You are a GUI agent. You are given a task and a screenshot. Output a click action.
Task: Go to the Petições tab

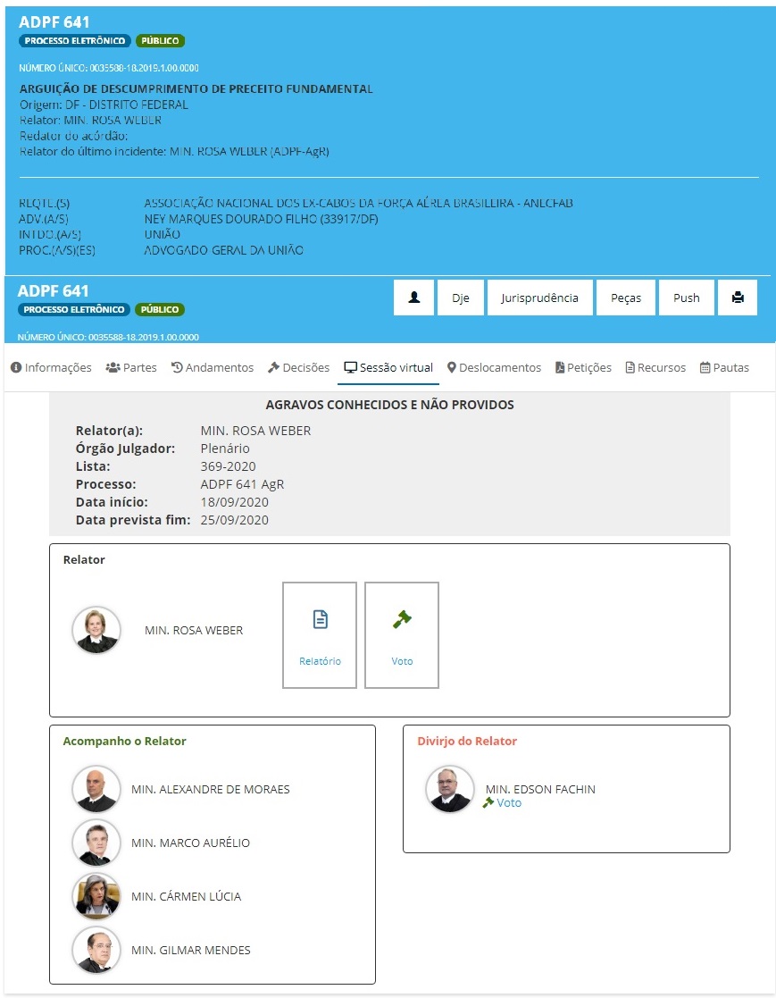pos(583,367)
